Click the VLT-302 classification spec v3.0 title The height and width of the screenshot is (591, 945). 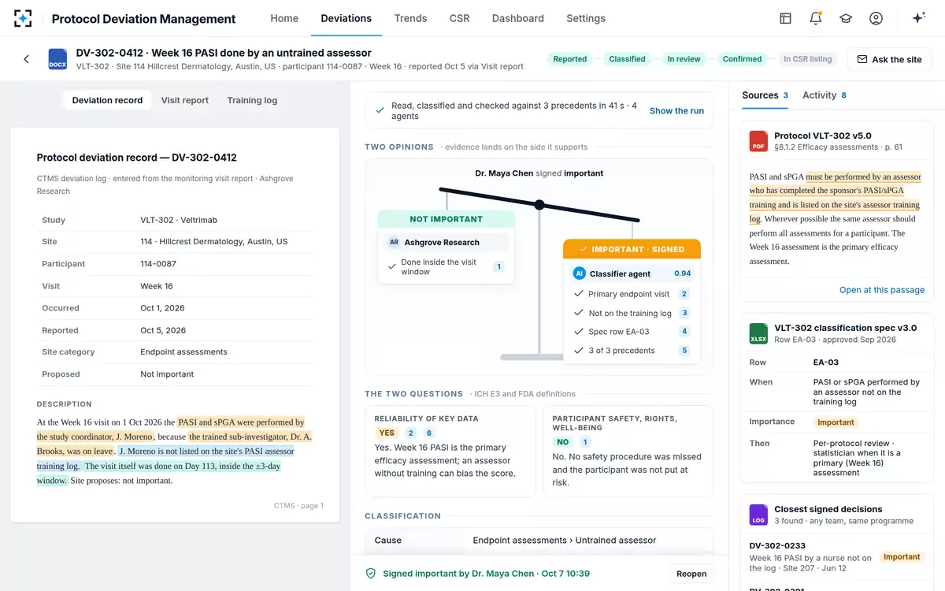(846, 328)
